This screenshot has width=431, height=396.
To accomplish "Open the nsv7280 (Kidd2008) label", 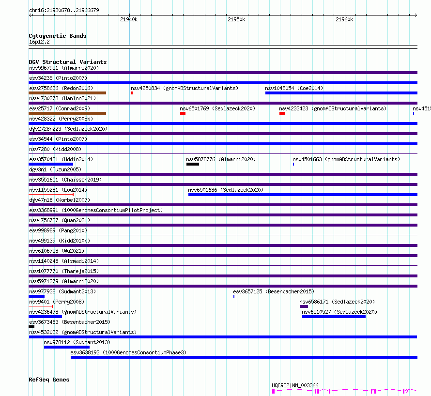I will pyautogui.click(x=55, y=149).
